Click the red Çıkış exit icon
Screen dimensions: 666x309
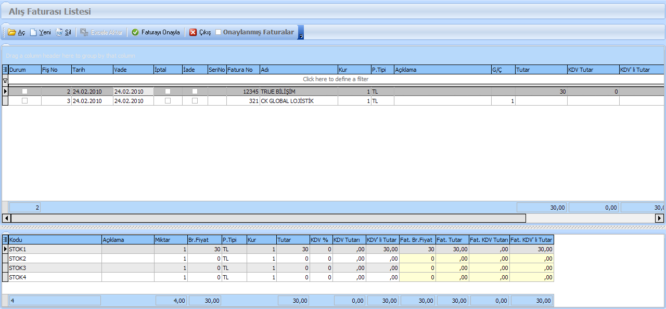(x=193, y=32)
